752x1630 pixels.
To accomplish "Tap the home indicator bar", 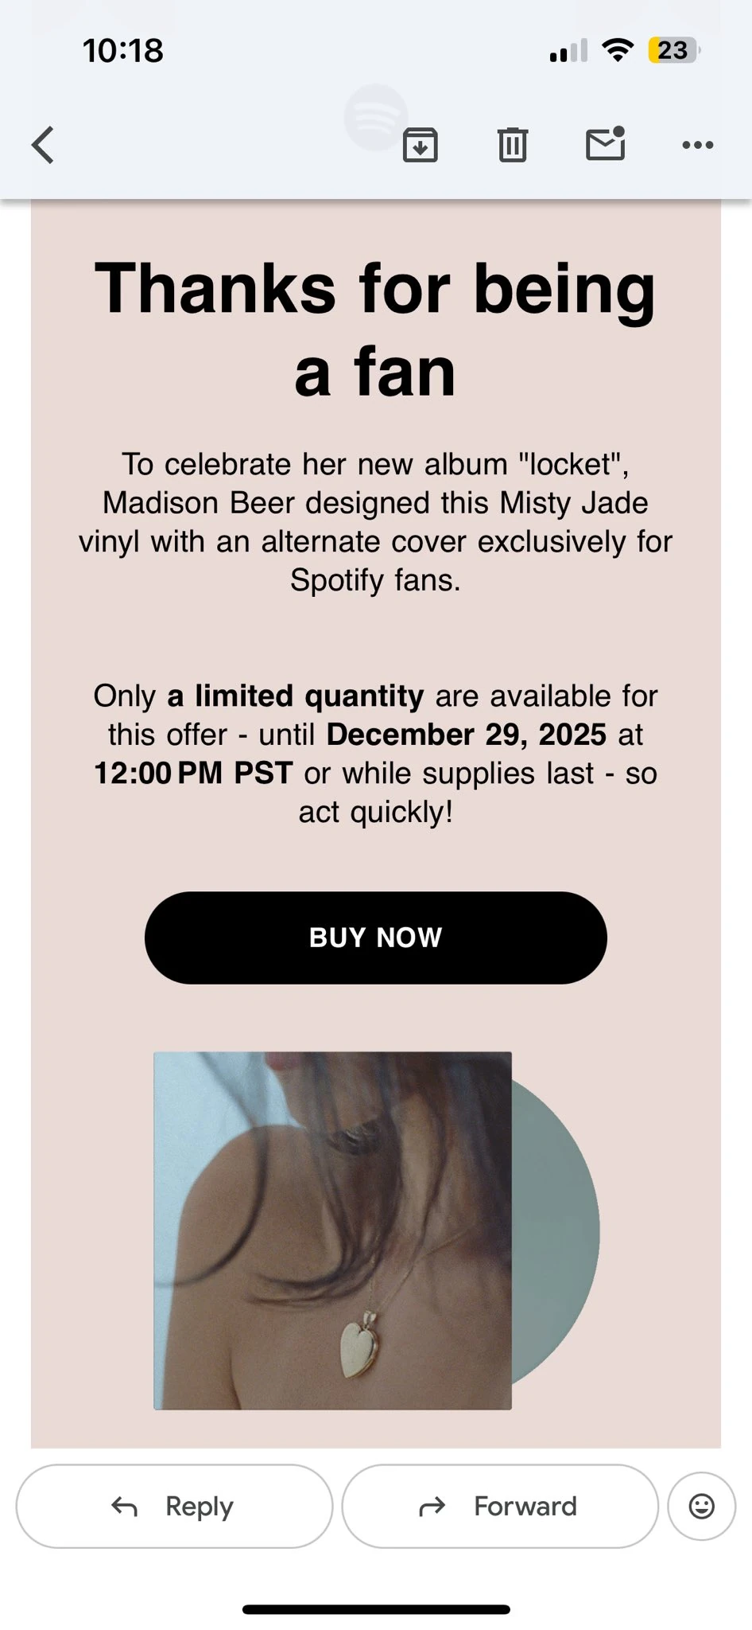I will point(376,1609).
